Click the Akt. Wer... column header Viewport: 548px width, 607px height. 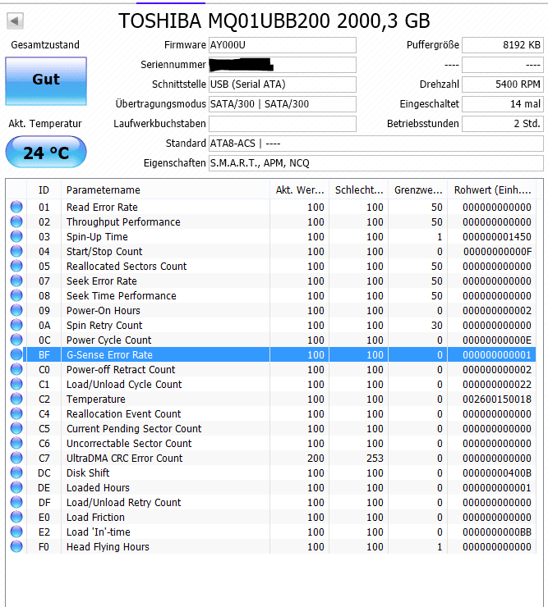(x=299, y=189)
